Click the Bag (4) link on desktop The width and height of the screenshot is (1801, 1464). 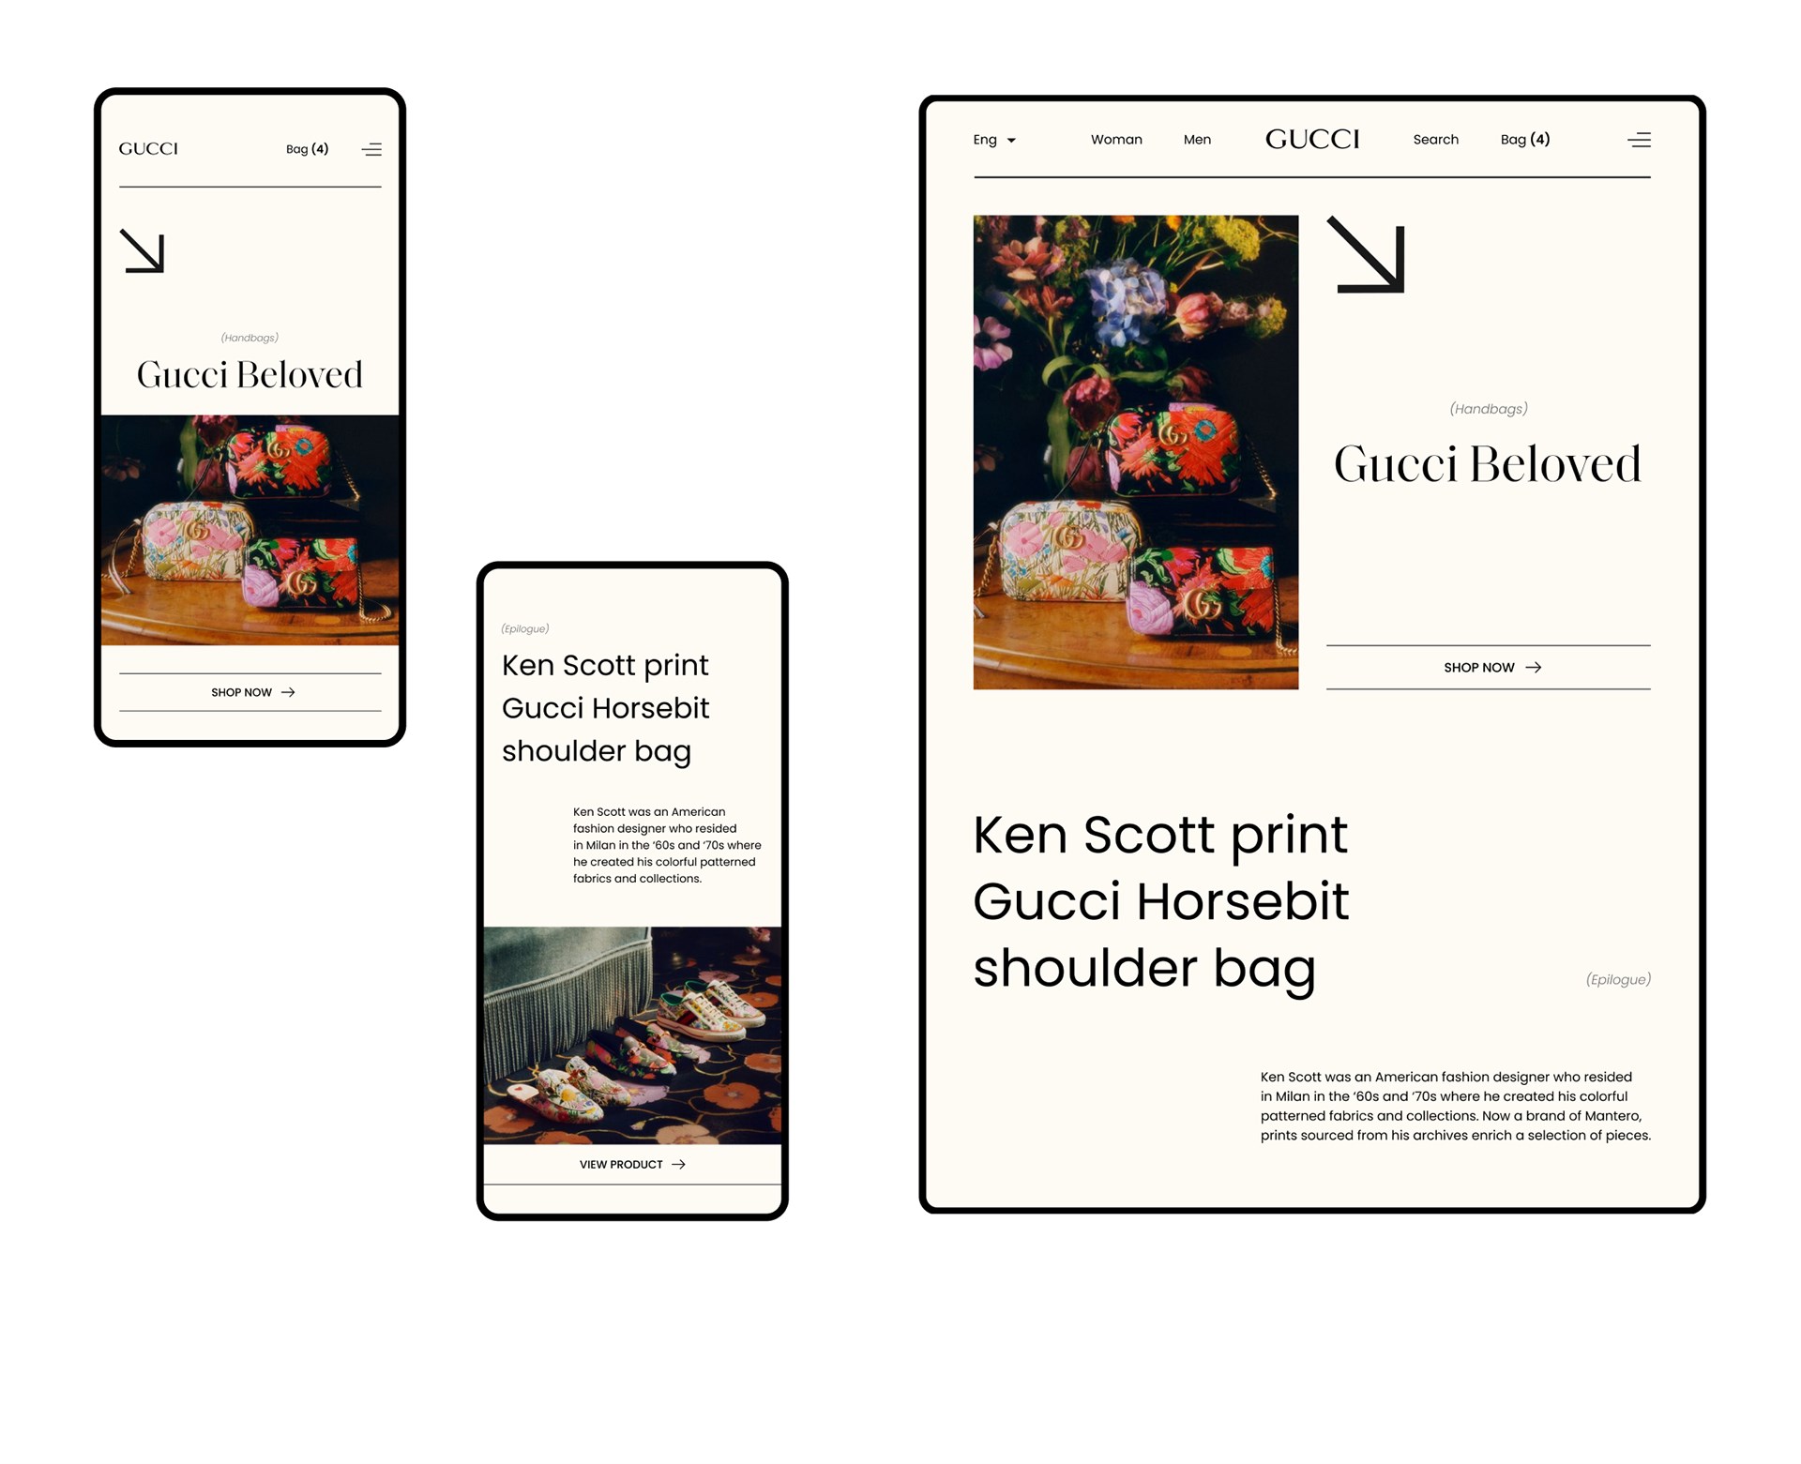pos(1527,139)
